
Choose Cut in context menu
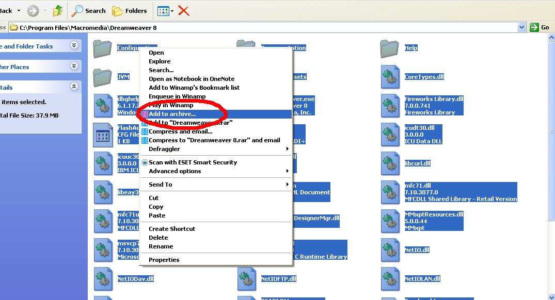point(216,198)
